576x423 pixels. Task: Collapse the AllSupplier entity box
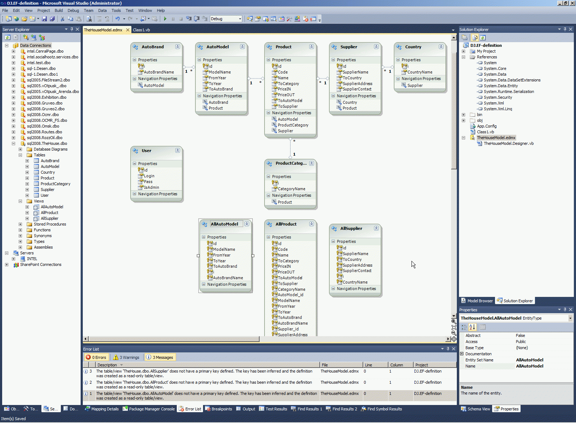376,228
